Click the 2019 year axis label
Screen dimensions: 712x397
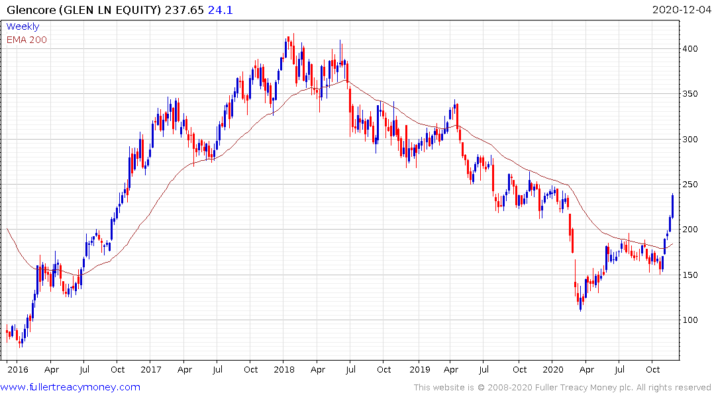click(x=419, y=369)
